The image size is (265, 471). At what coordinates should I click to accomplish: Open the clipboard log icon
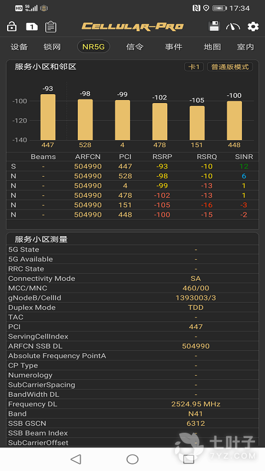click(x=51, y=26)
